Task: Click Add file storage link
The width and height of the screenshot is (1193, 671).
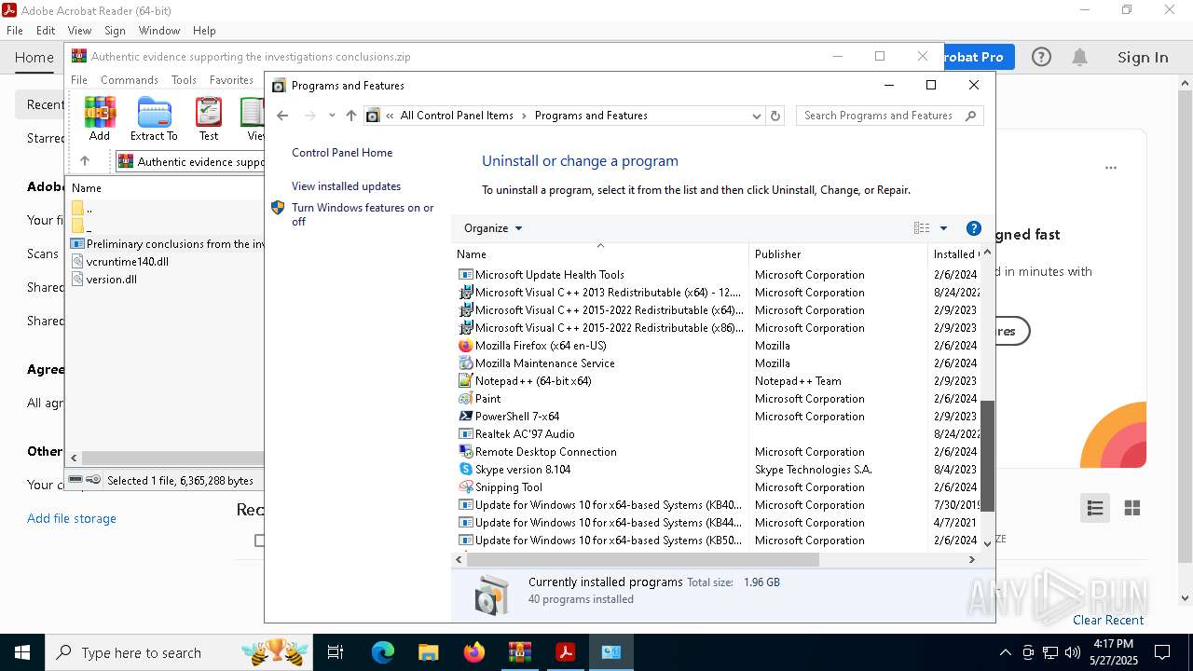Action: (x=72, y=518)
